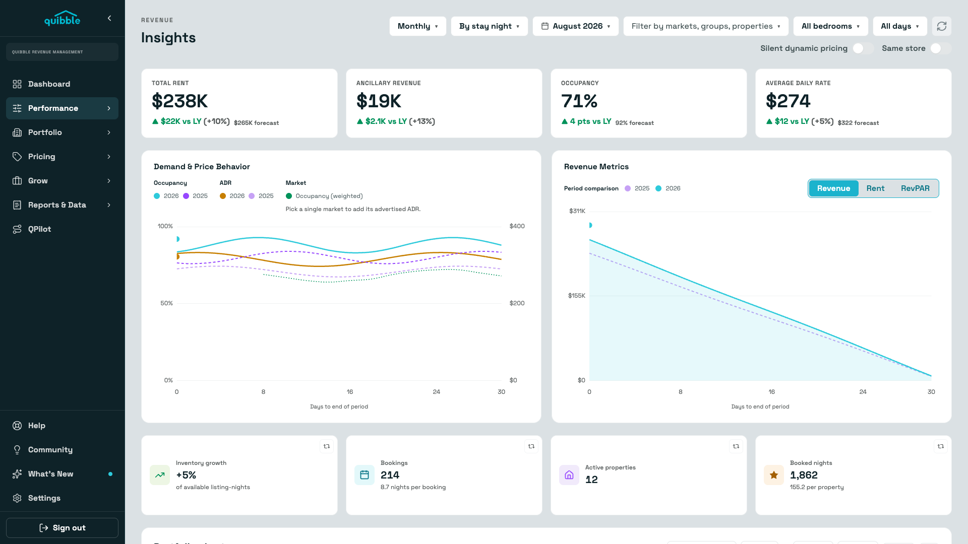This screenshot has width=968, height=544.
Task: Toggle Occupancy 2026 legend series
Action: click(166, 196)
